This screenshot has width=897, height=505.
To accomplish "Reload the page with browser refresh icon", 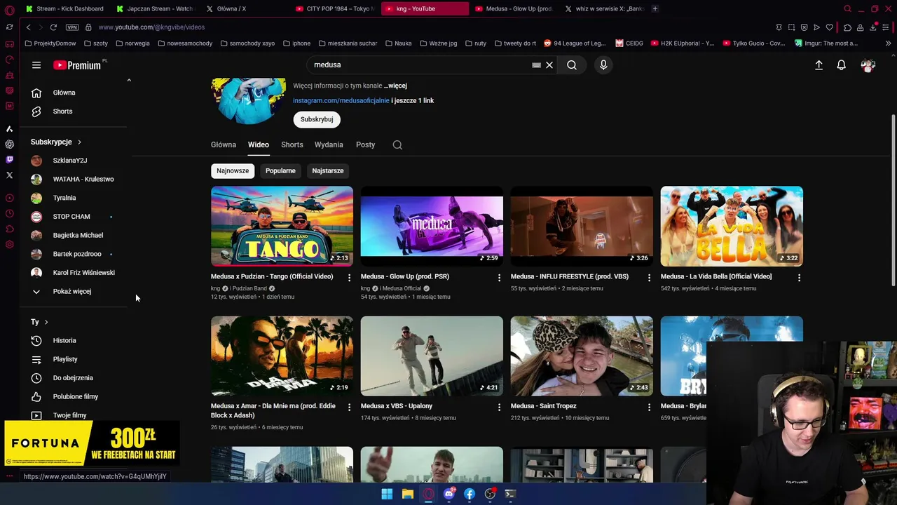I will [53, 27].
